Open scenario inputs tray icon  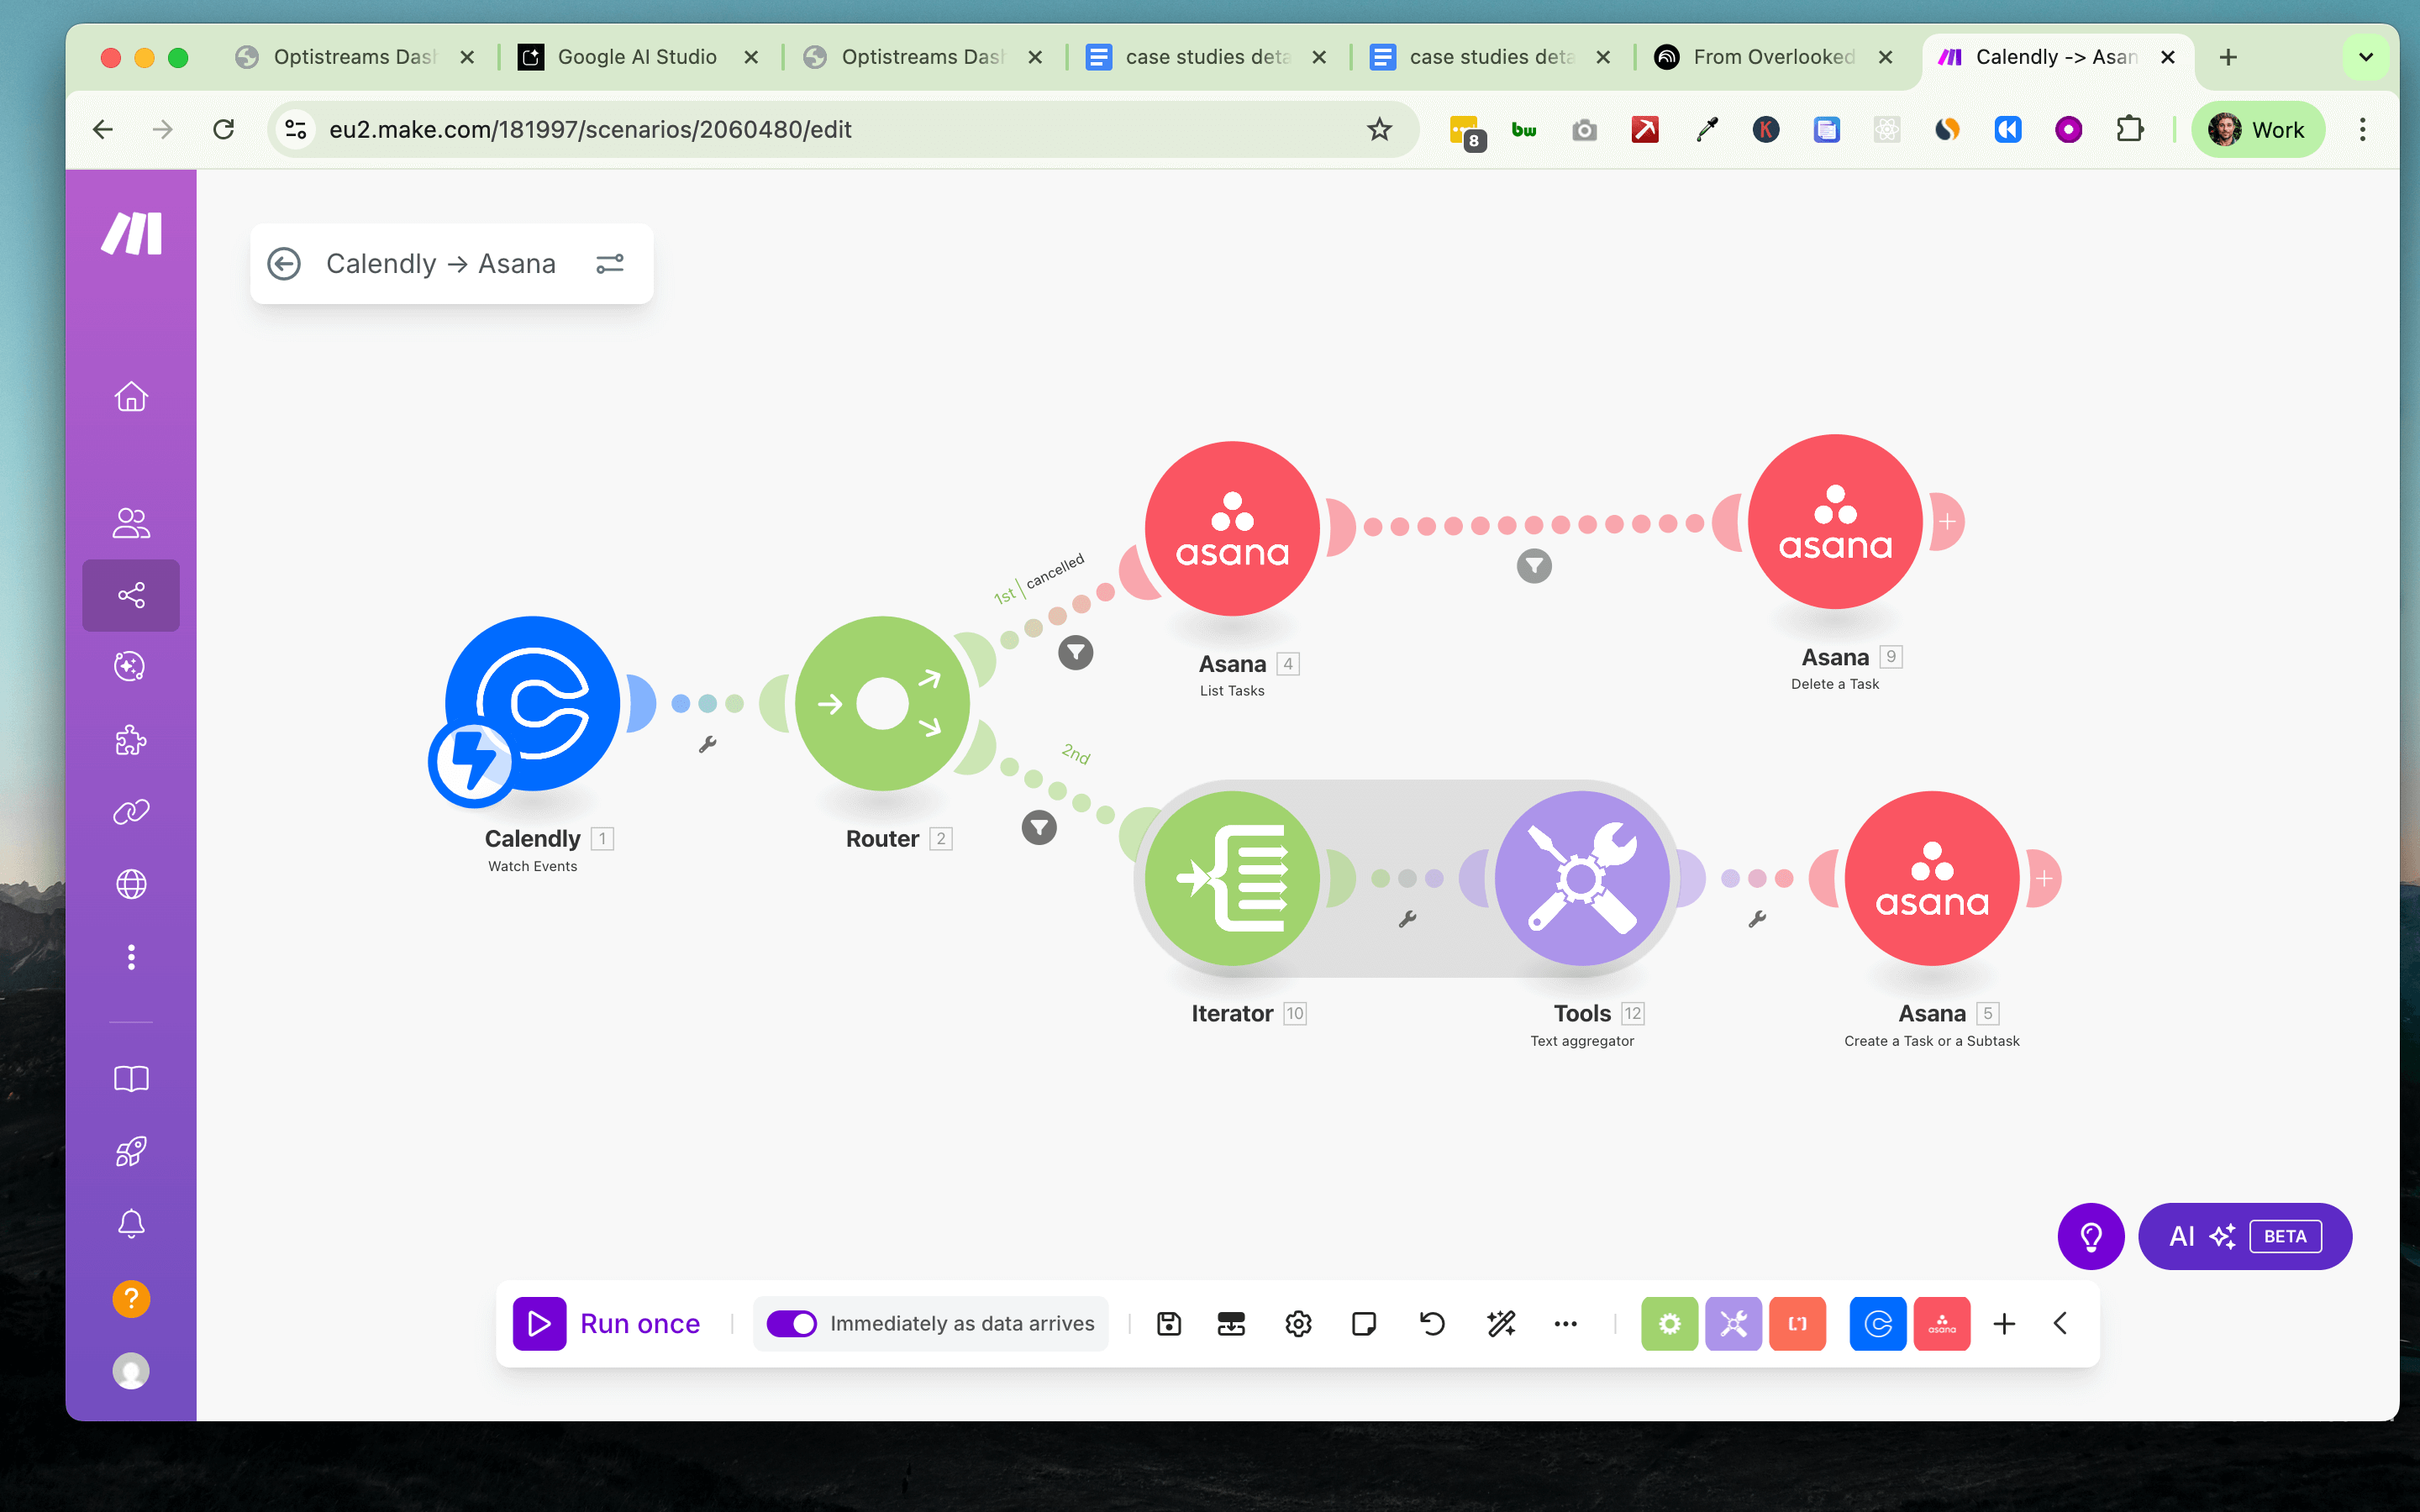tap(1231, 1323)
